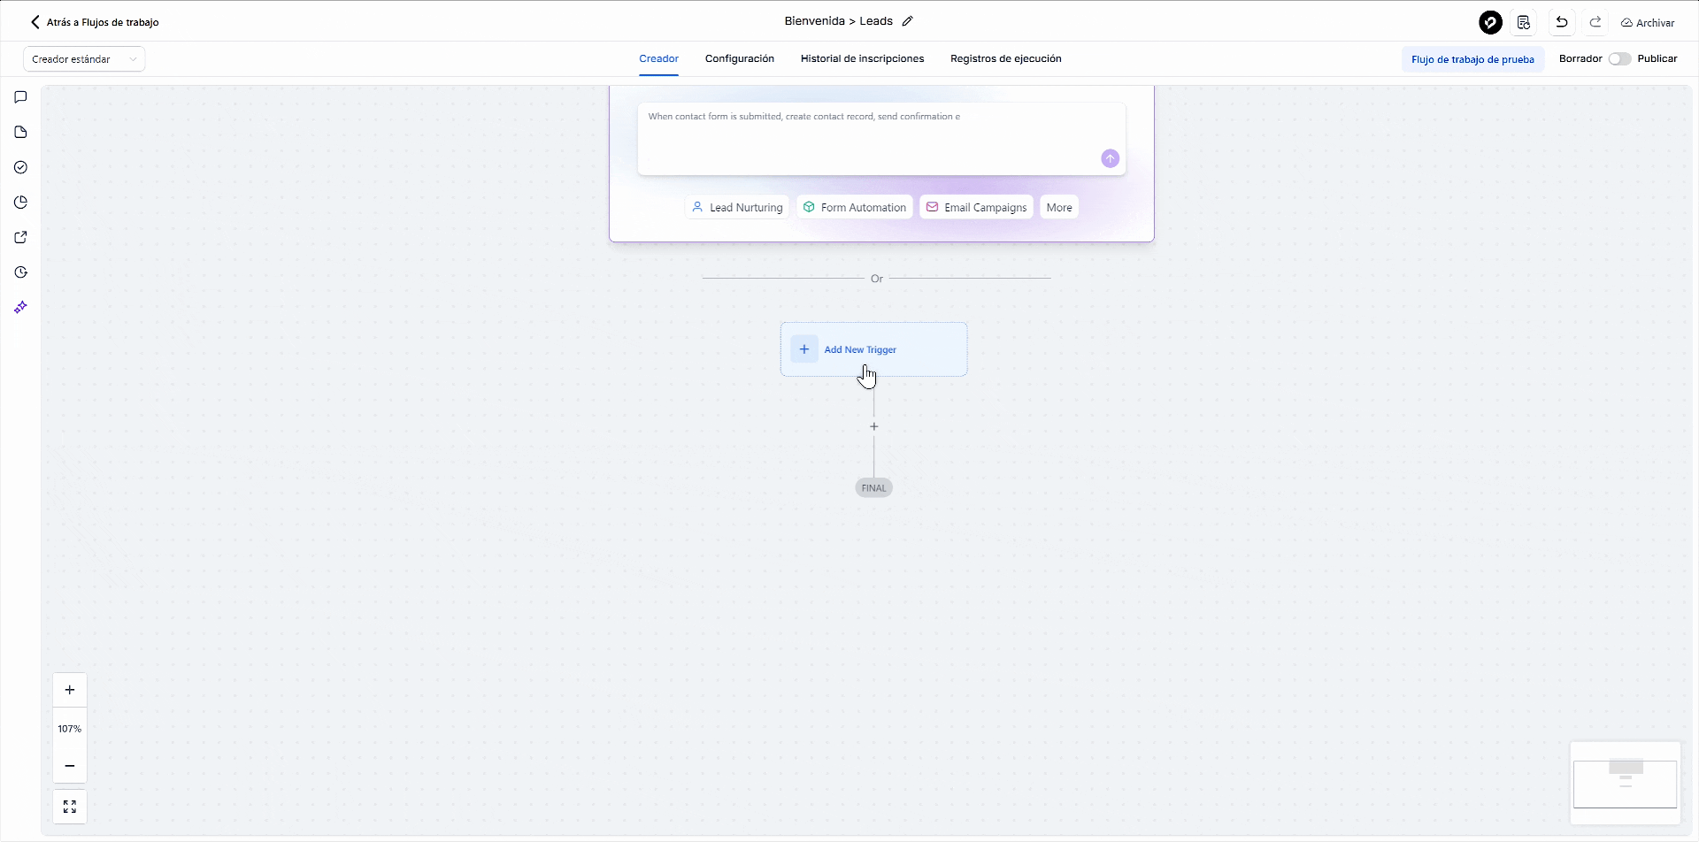Screen dimensions: 1699x842
Task: Open the pie chart stats sidebar icon
Action: tap(21, 203)
